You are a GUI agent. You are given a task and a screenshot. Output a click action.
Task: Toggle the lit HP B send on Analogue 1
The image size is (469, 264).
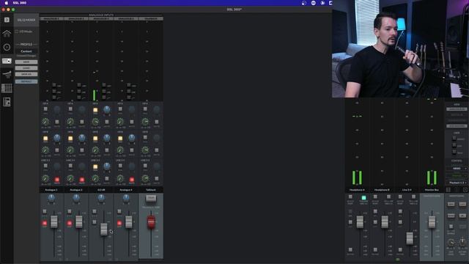click(45, 139)
